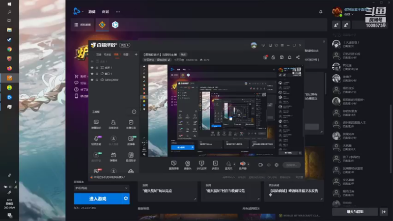The width and height of the screenshot is (393, 221).
Task: Click the grayed start-streaming button
Action: click(x=291, y=165)
